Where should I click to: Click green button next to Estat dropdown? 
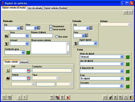point(128,79)
